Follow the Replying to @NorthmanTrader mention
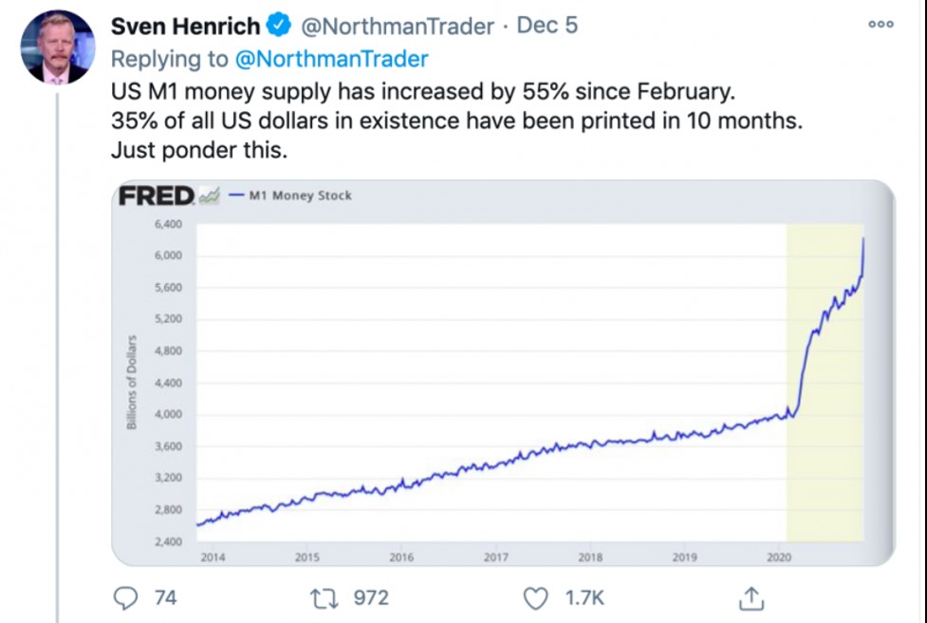The height and width of the screenshot is (623, 927). click(x=332, y=59)
